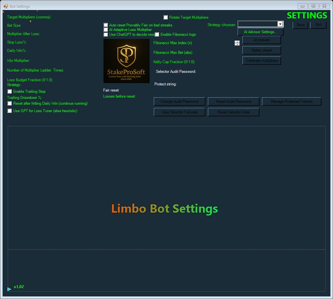Click the green SETTINGS title text
333x299 pixels.
coord(307,15)
